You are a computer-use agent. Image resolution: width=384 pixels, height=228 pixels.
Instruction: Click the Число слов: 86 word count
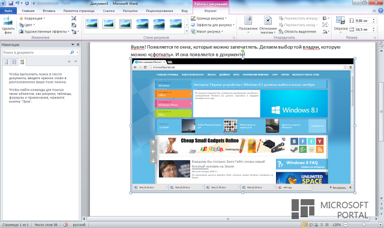46,224
